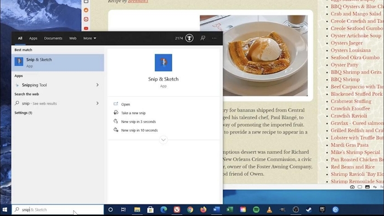
Task: Open File Explorer from taskbar
Action: tap(137, 209)
